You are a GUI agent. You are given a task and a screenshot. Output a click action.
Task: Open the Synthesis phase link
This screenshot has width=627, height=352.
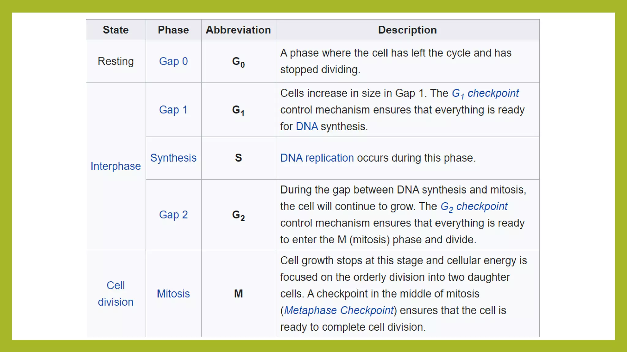[173, 158]
